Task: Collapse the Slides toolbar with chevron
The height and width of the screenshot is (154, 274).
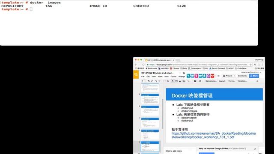Action: coord(257,81)
